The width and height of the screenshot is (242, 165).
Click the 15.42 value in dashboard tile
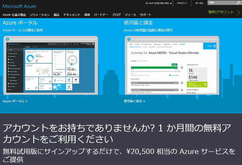71,69
